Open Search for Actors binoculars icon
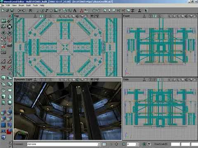The image size is (198, 148). [x=31, y=10]
